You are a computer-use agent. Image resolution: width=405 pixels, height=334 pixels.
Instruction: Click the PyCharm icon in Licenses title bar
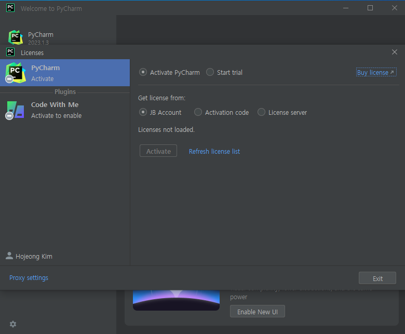point(10,52)
